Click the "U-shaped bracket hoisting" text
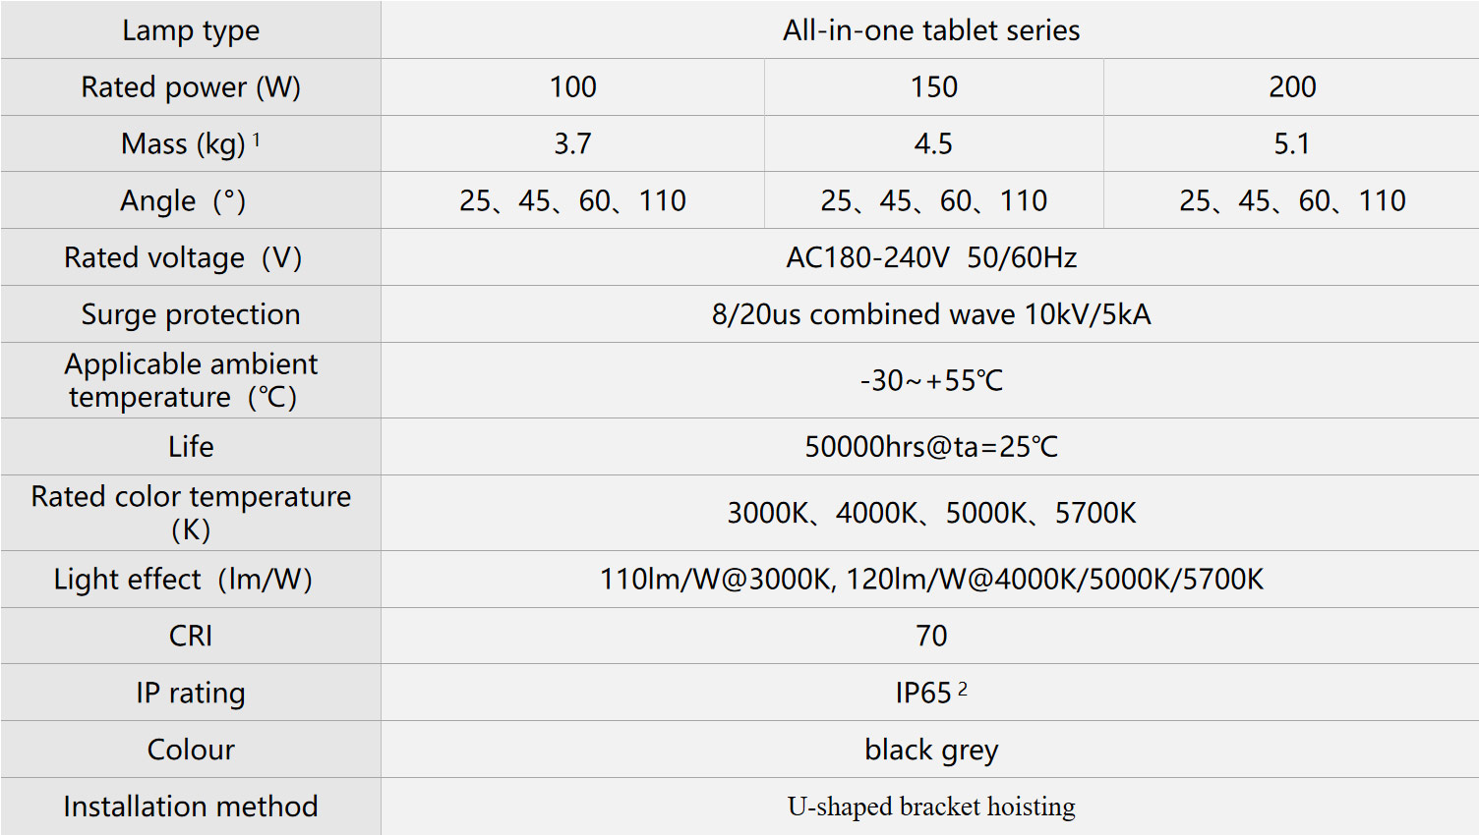Viewport: 1479px width, 835px height. click(930, 807)
